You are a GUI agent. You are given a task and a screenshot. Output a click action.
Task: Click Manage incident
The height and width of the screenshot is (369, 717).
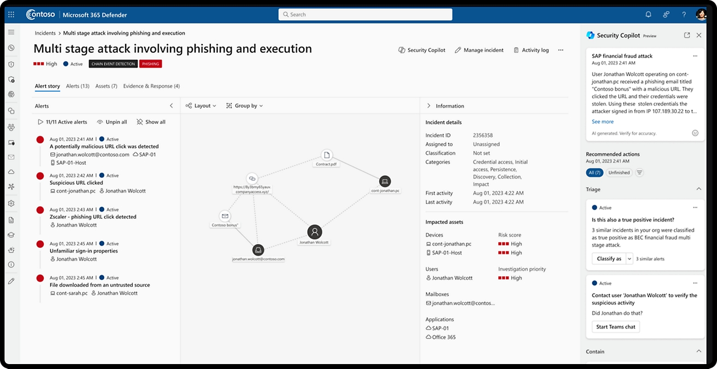tap(479, 50)
